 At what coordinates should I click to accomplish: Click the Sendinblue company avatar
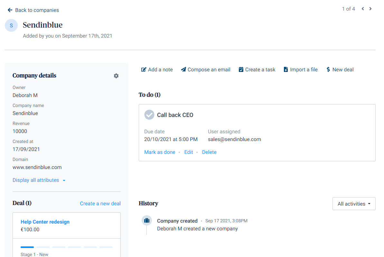(11, 25)
